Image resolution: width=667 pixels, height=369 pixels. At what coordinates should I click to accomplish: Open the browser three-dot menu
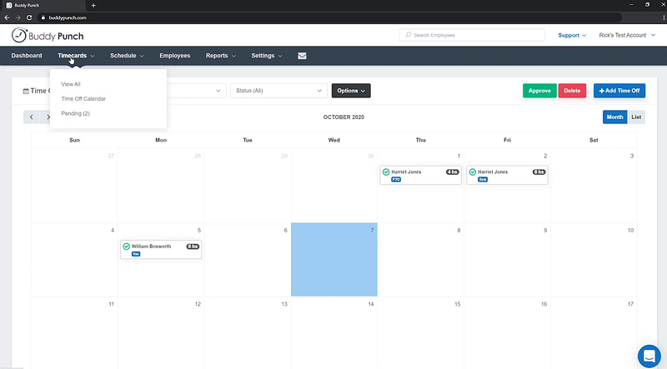click(664, 17)
